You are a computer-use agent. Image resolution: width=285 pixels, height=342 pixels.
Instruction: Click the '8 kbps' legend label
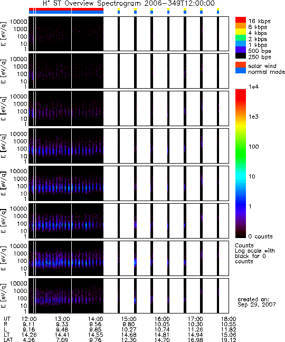258,27
